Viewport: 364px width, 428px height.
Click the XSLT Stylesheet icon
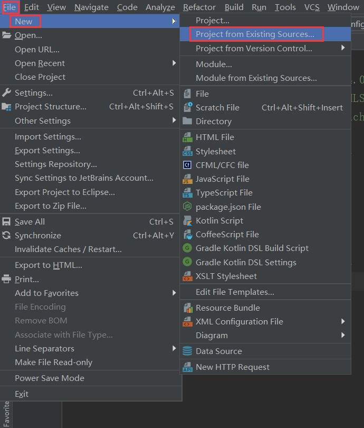point(187,276)
